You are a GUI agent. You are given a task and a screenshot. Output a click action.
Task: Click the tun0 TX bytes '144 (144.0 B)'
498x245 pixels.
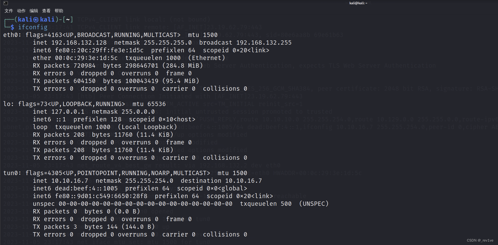(131, 227)
